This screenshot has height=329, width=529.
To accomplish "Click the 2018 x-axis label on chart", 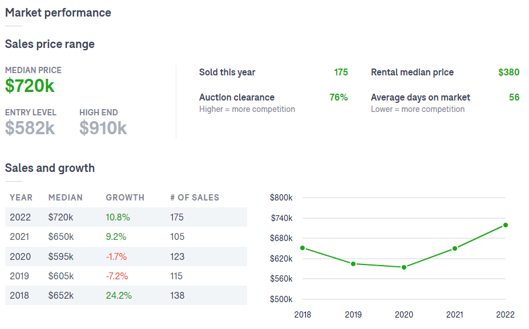I will coord(302,315).
